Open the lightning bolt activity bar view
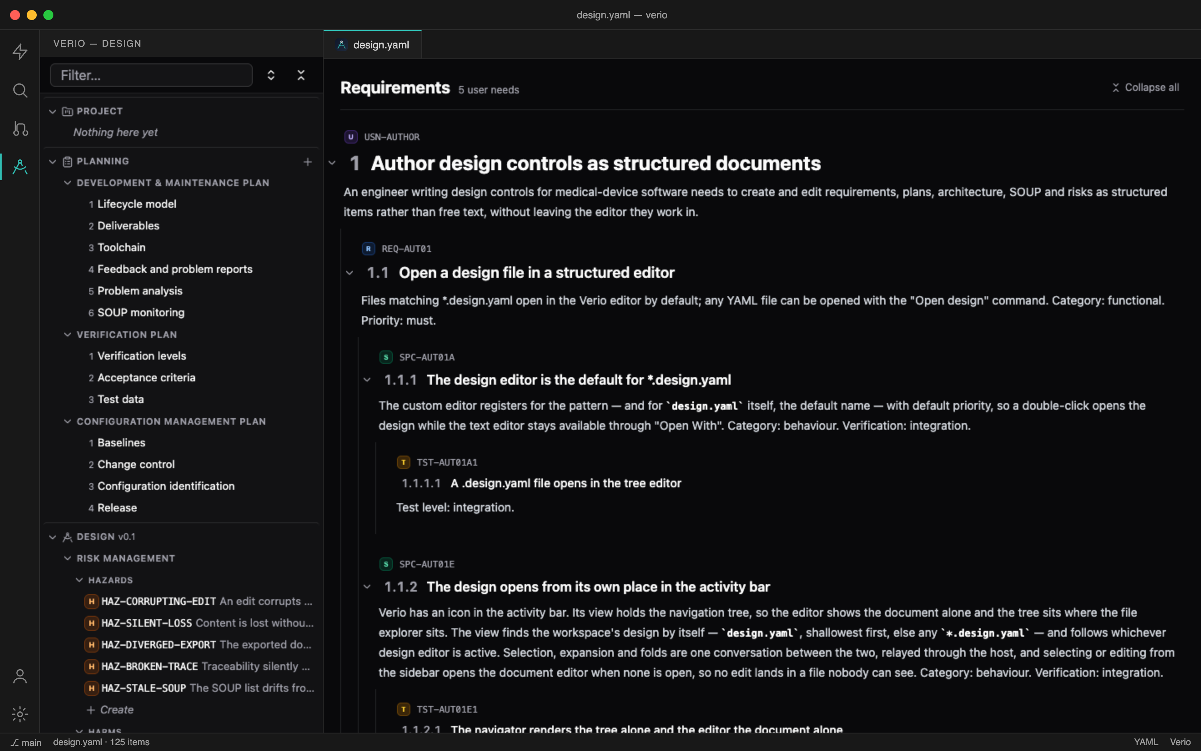 (20, 51)
